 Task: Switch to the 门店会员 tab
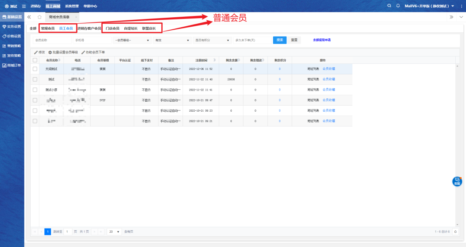tap(112, 28)
